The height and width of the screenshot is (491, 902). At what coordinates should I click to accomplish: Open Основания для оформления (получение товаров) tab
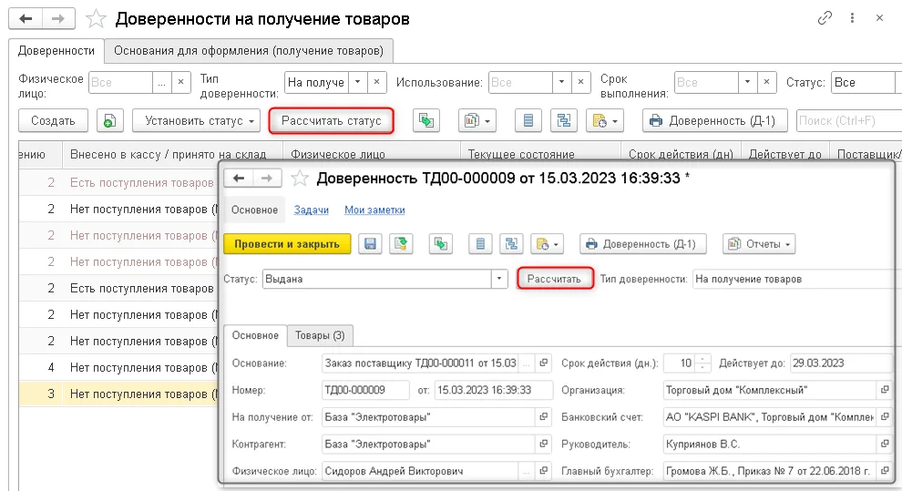(249, 51)
